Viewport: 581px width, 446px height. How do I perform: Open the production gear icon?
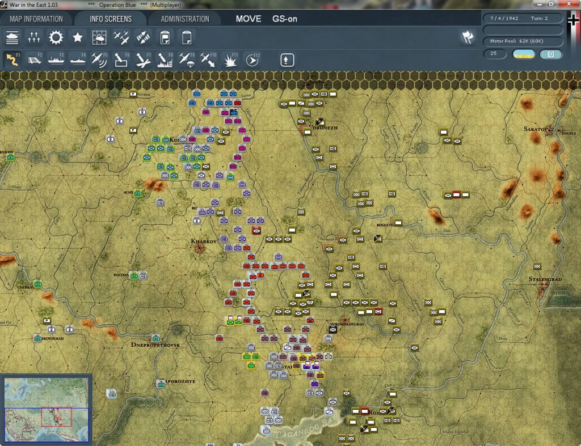pos(56,38)
